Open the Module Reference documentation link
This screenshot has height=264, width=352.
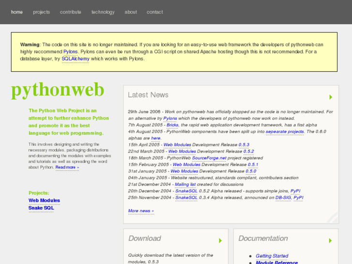pos(277,262)
